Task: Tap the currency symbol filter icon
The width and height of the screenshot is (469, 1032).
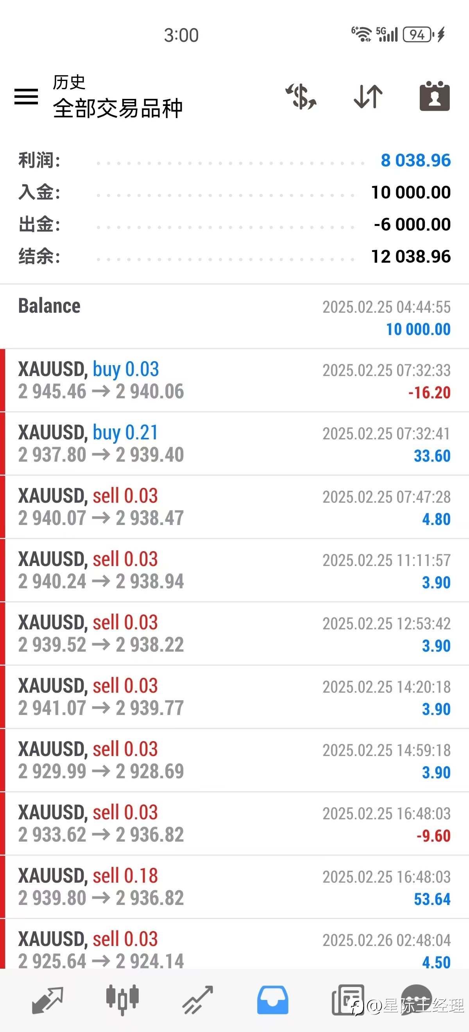Action: [301, 97]
